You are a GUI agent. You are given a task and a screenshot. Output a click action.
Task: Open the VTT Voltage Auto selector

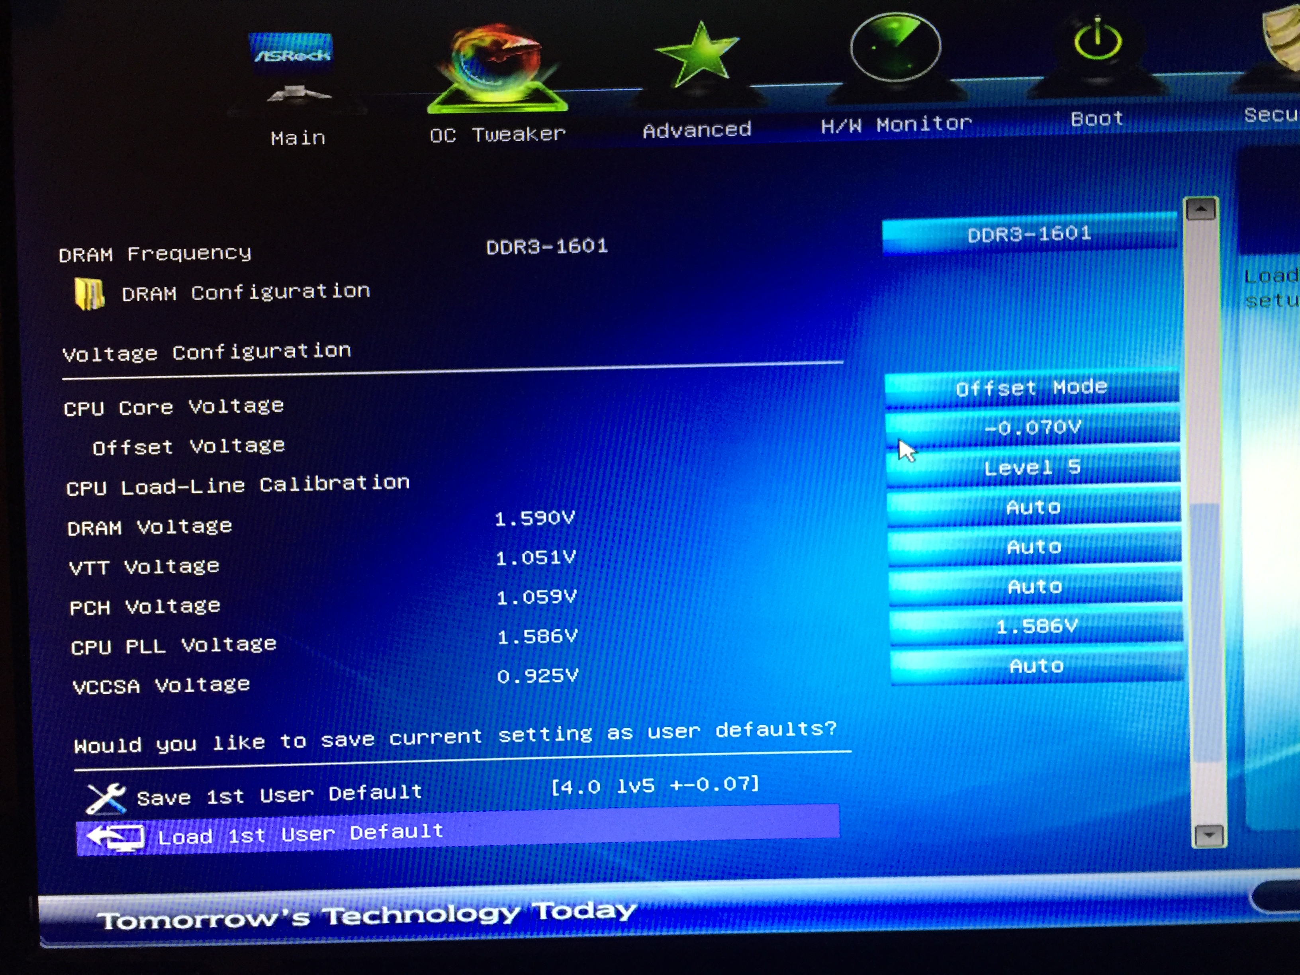(x=1034, y=547)
